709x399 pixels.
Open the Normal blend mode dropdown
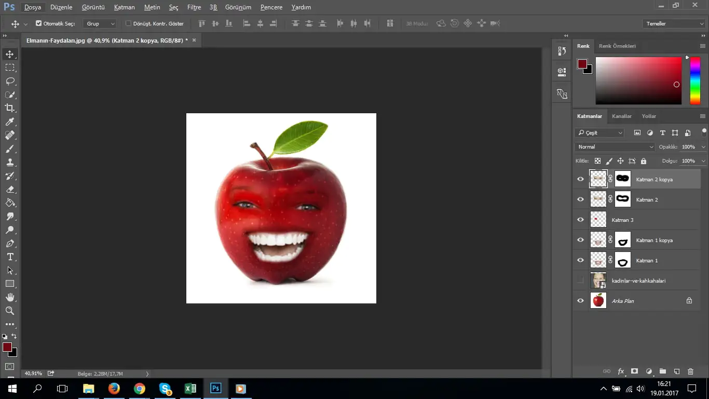click(x=615, y=147)
